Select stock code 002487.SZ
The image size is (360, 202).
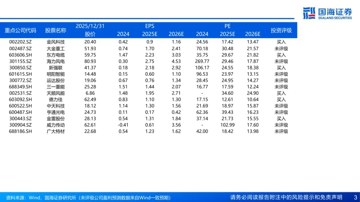pos(20,49)
